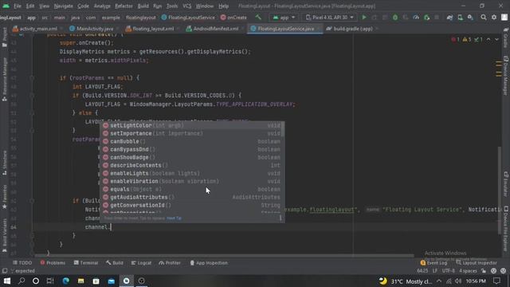Go to the previous highlighted error arrow
Image resolution: width=510 pixels, height=287 pixels.
488,40
